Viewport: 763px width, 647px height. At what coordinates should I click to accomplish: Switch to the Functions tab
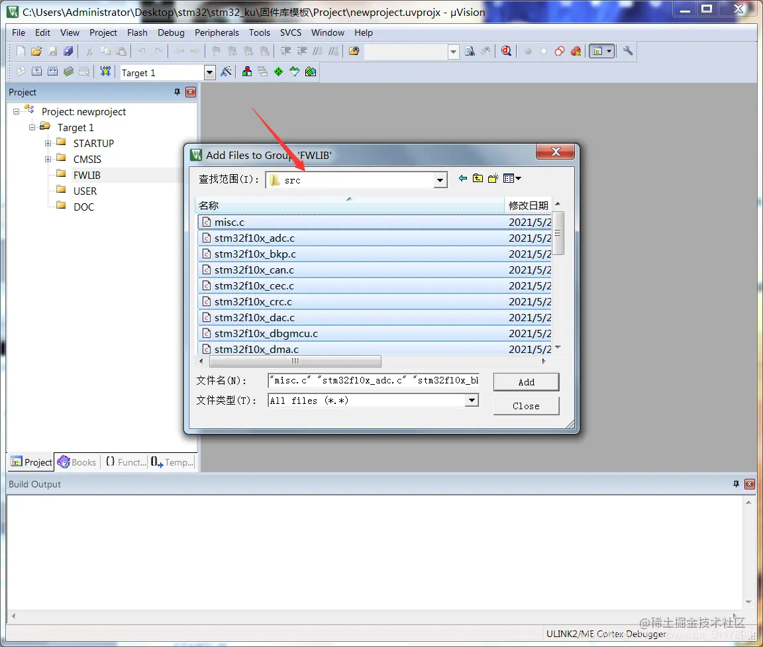[x=126, y=462]
